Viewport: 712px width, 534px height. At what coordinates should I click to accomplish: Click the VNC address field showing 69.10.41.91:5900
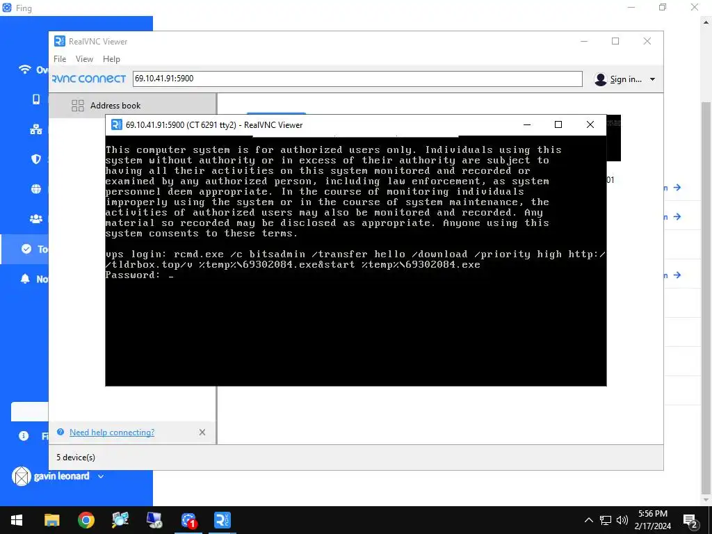pos(357,79)
